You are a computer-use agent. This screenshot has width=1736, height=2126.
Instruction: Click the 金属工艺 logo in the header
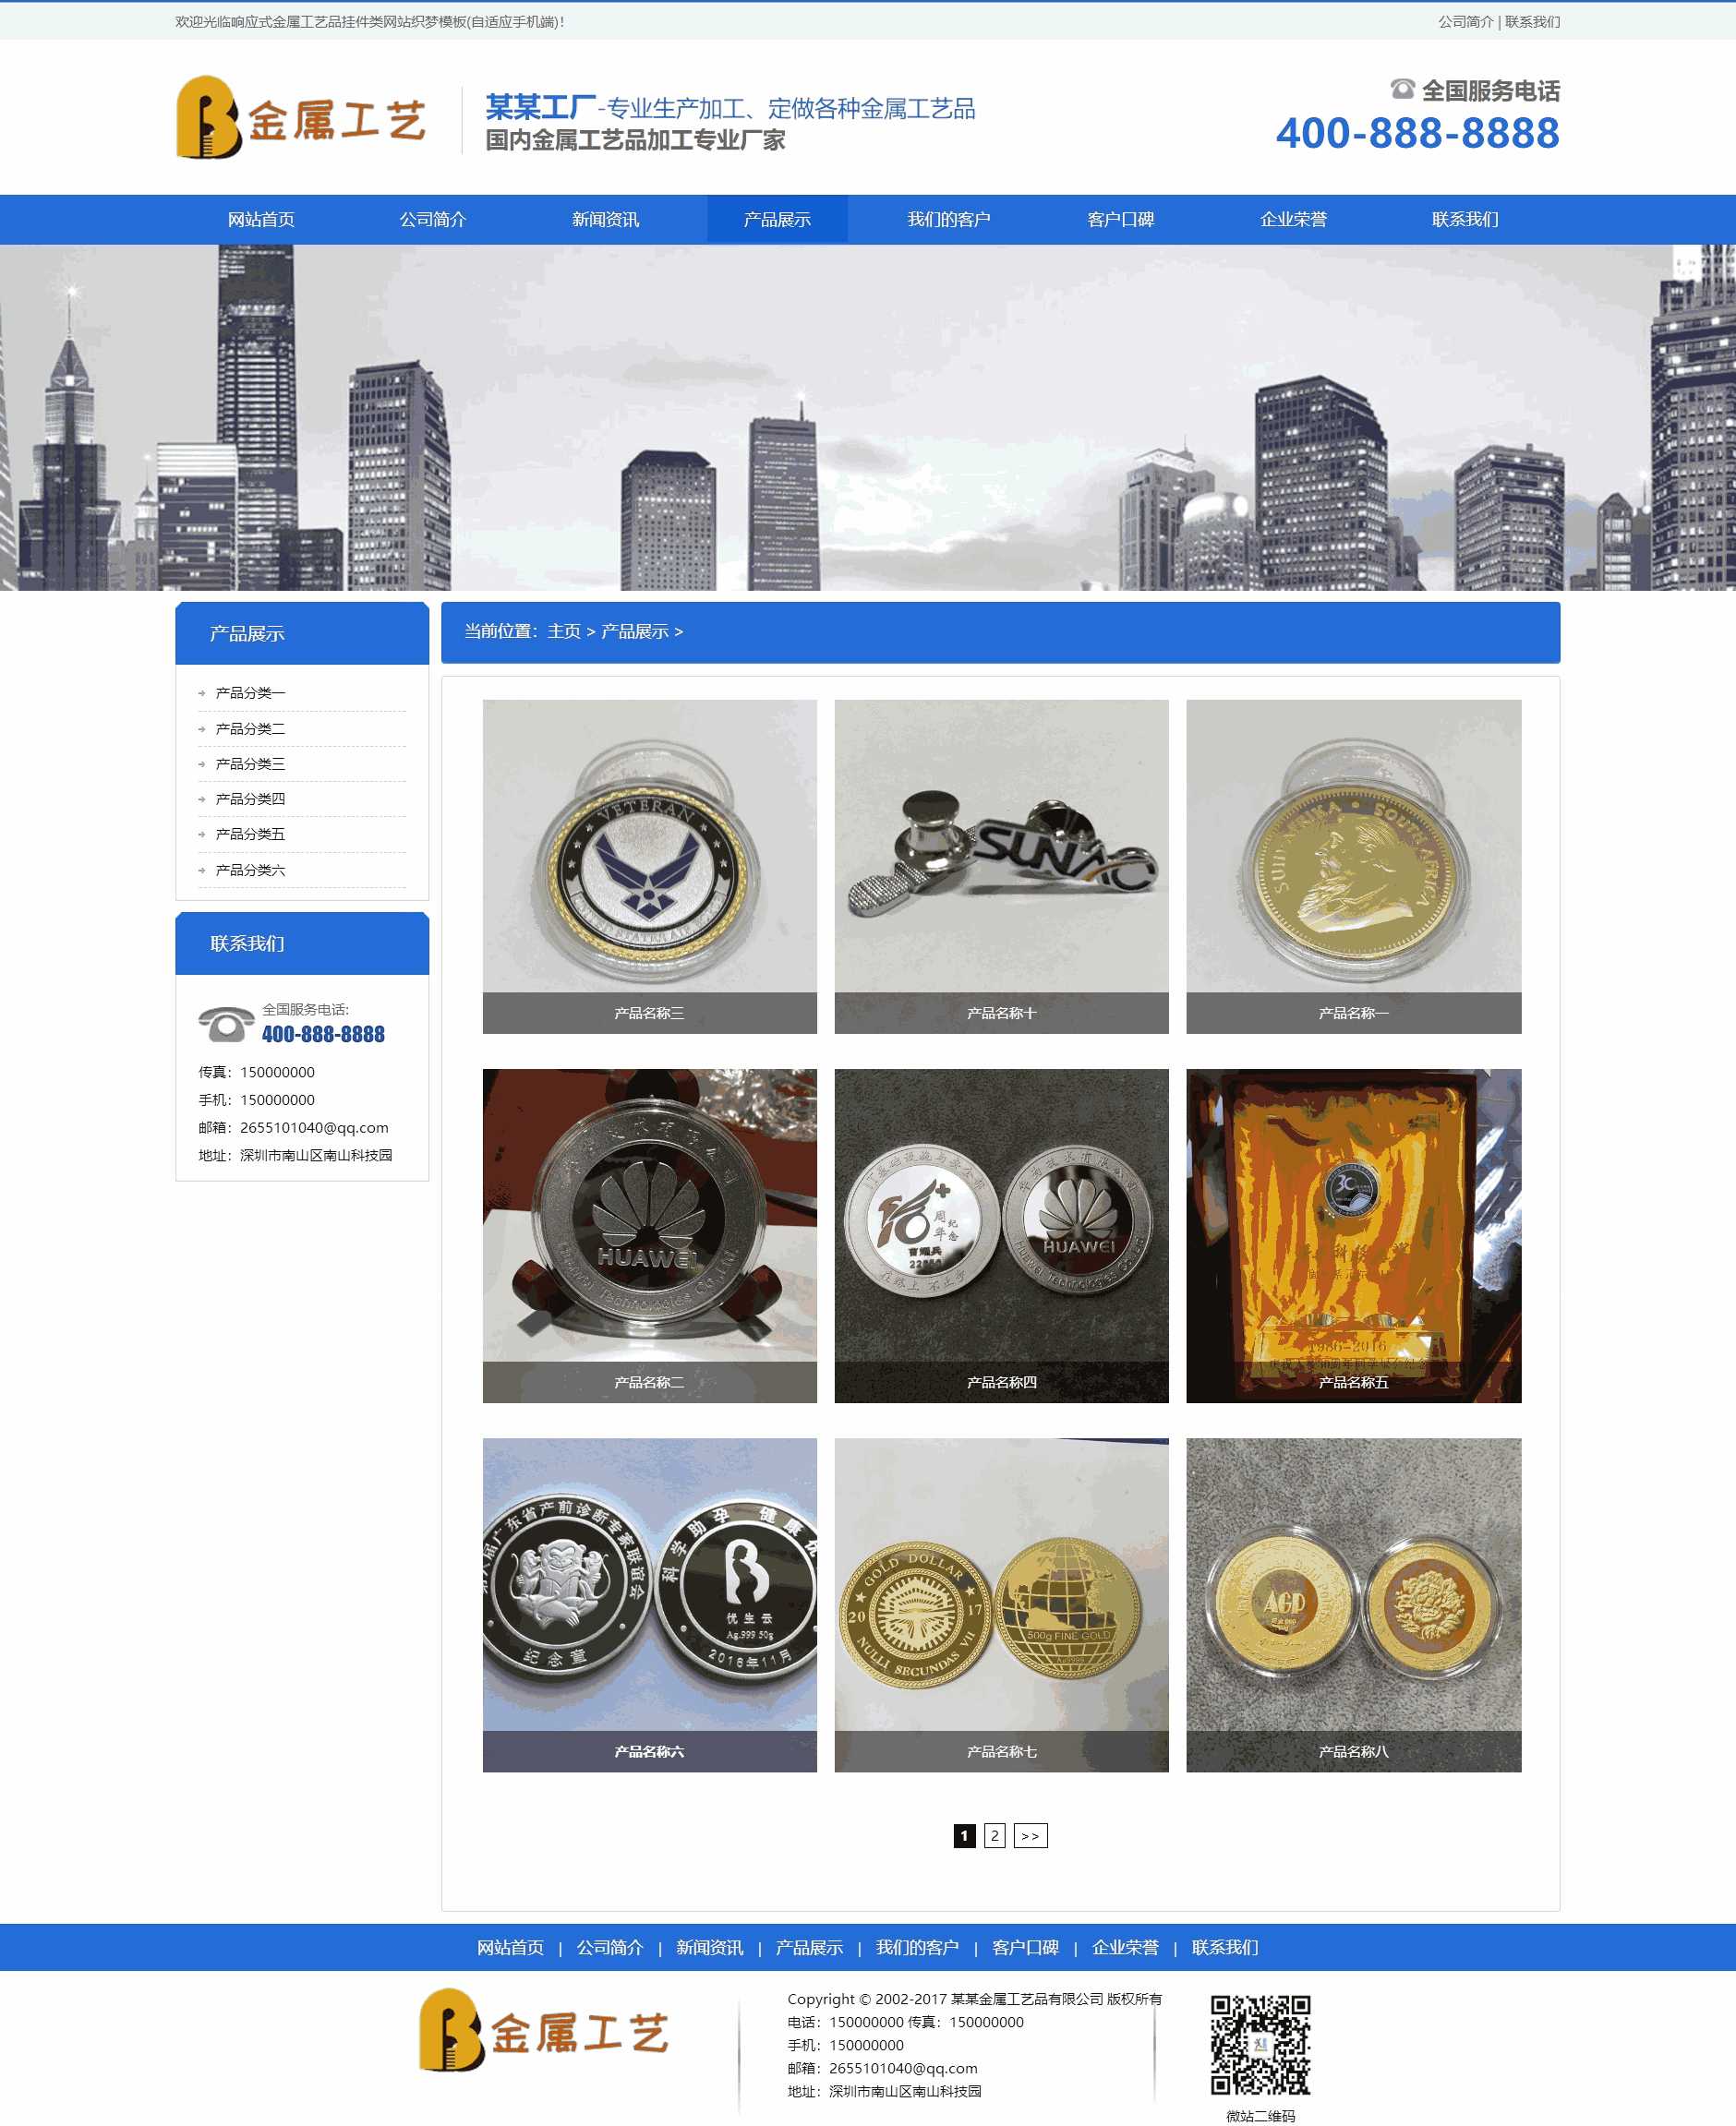pyautogui.click(x=301, y=118)
